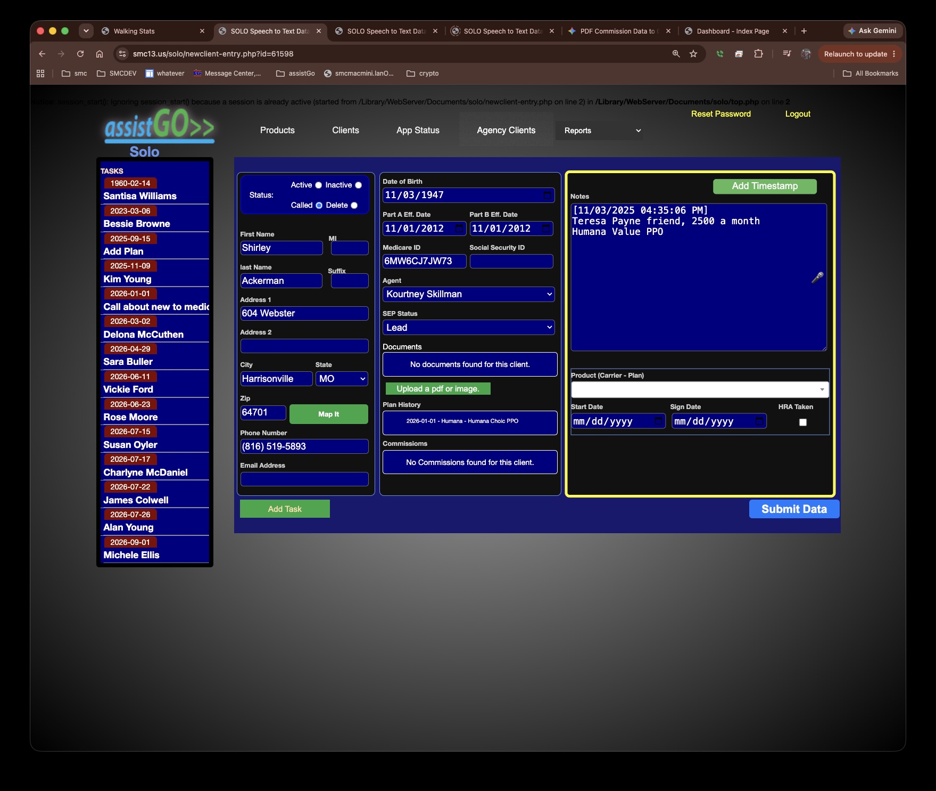
Task: Reload the page with the browser refresh icon
Action: [x=80, y=54]
